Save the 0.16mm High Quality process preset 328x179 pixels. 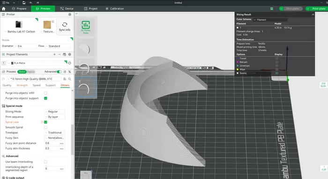pos(65,79)
